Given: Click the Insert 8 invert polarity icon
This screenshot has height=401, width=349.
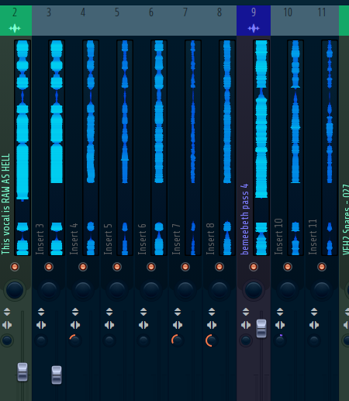Looking at the screenshot, I should coord(212,312).
